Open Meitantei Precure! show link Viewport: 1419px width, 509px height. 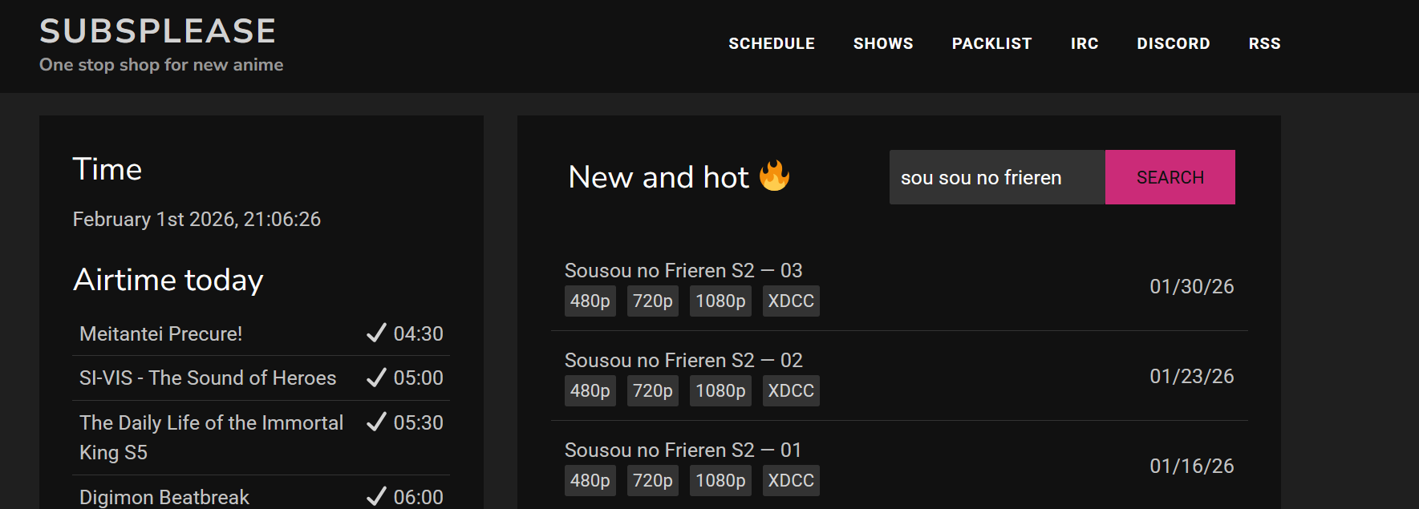click(160, 333)
